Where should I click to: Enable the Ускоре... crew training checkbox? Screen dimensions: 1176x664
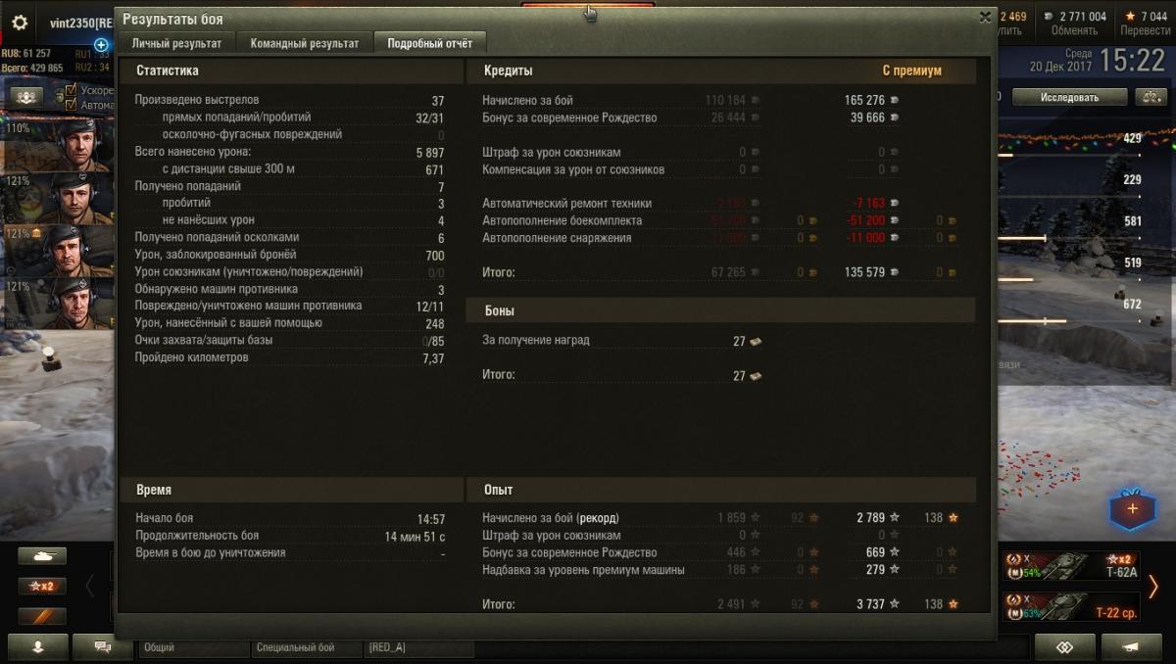point(71,90)
